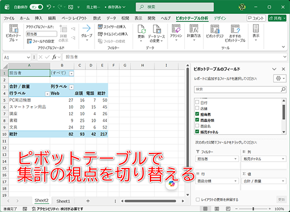290x212 pixels.
Task: Open the (すべて) filter dropdown in B1
Action: coord(71,74)
